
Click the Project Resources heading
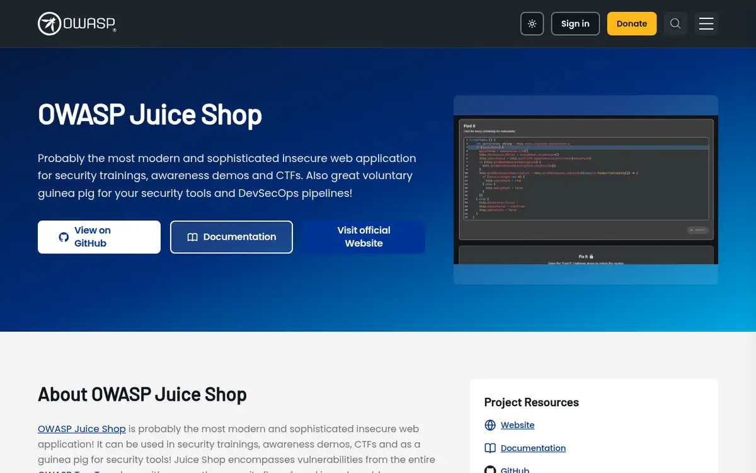click(x=532, y=402)
